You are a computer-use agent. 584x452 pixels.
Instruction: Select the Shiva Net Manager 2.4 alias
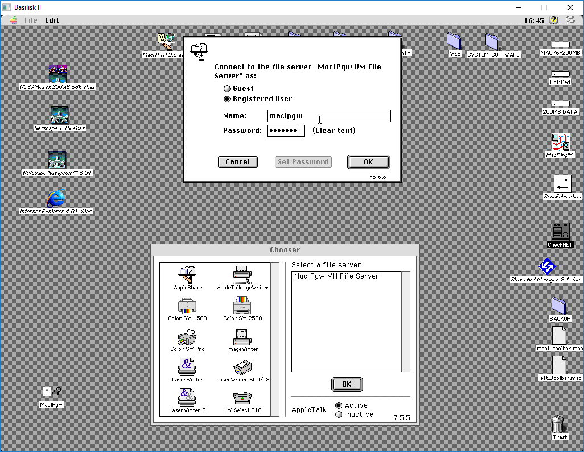[547, 267]
